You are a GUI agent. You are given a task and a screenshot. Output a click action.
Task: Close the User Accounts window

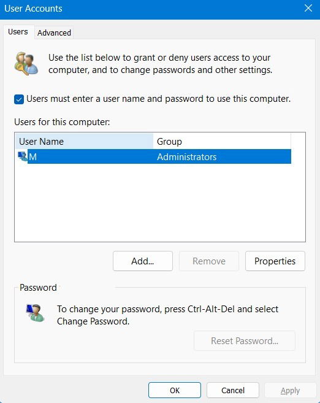click(308, 8)
